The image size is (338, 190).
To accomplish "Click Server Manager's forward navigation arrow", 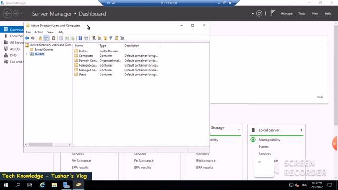I will pyautogui.click(x=15, y=14).
